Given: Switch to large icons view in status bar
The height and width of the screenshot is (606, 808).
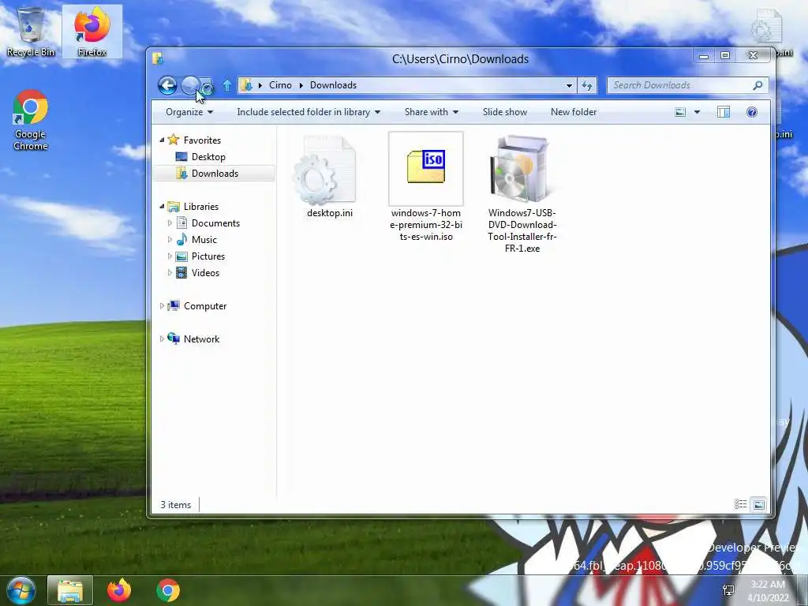Looking at the screenshot, I should (758, 504).
